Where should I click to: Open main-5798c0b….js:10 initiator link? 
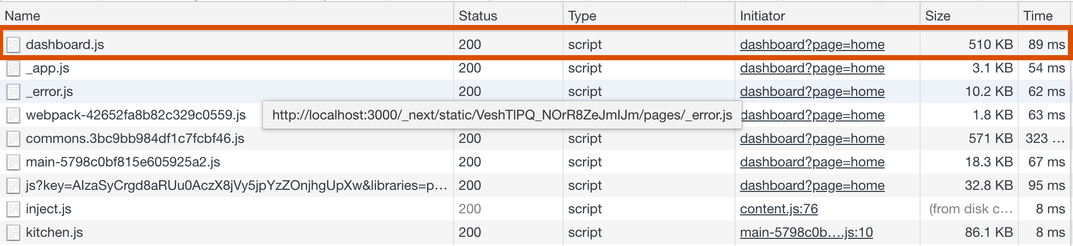[x=806, y=232]
